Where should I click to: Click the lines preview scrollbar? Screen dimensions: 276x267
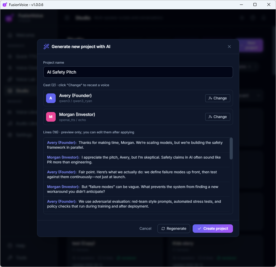pyautogui.click(x=231, y=149)
